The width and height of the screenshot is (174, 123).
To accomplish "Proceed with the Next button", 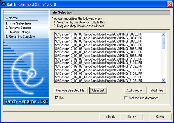I will click(x=132, y=117).
